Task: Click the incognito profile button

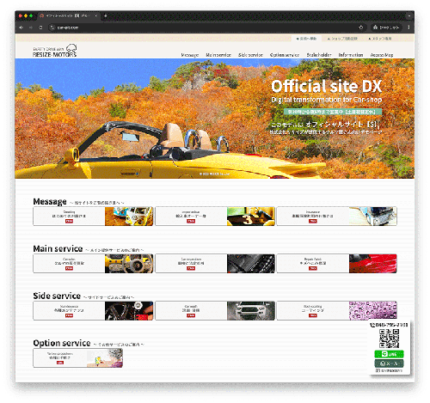Action: (x=386, y=27)
